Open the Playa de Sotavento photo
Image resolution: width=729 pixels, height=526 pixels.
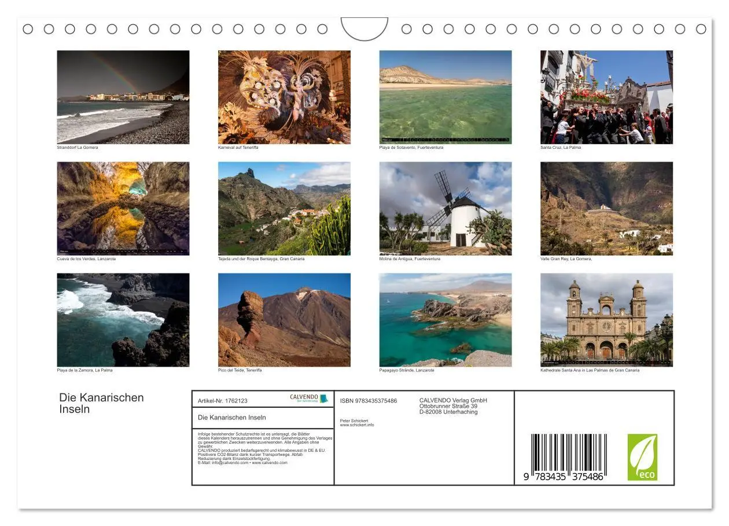click(446, 97)
